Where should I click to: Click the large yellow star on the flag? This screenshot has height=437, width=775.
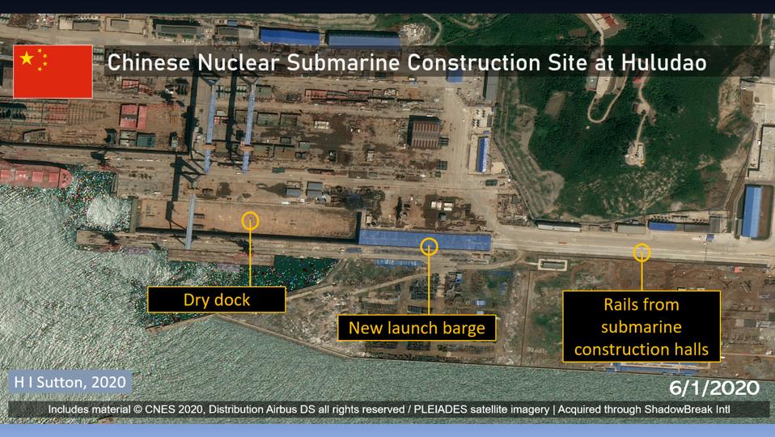[28, 58]
